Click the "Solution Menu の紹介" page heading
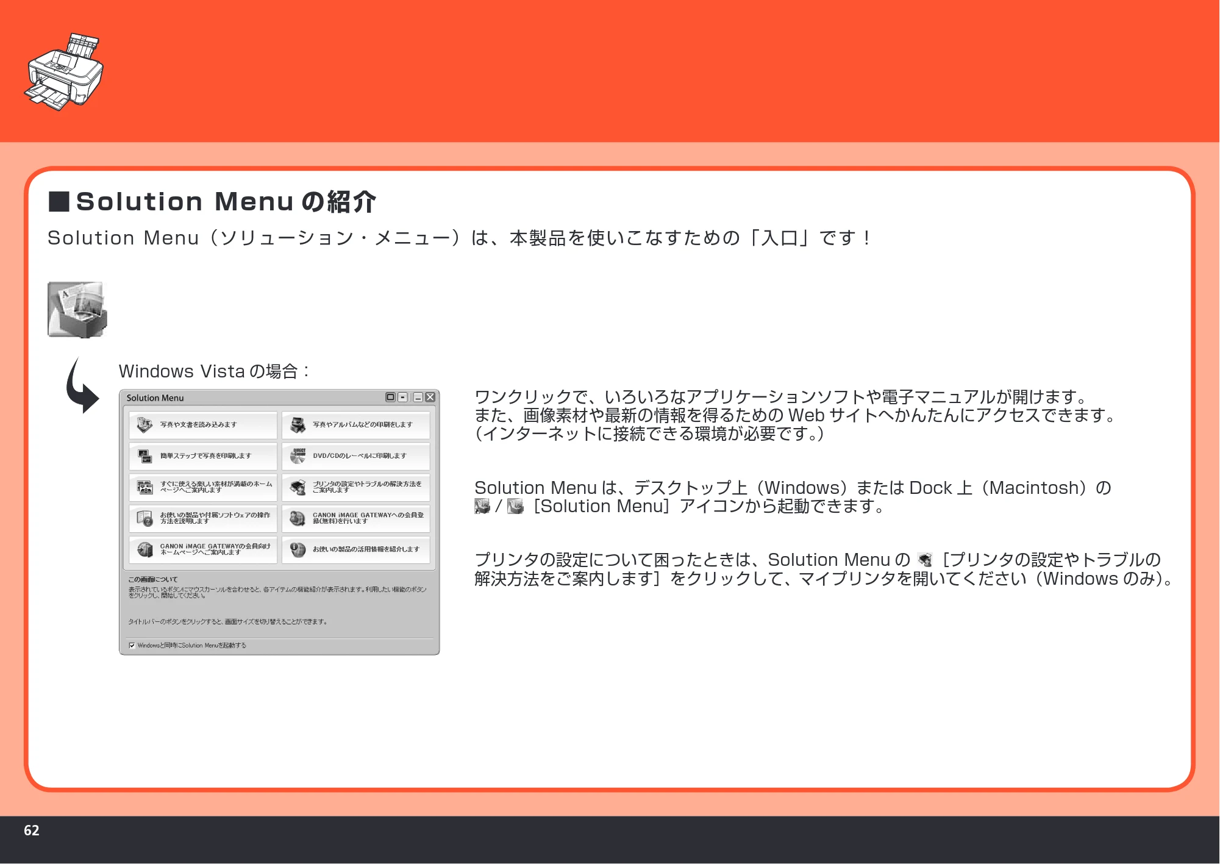 coord(226,202)
